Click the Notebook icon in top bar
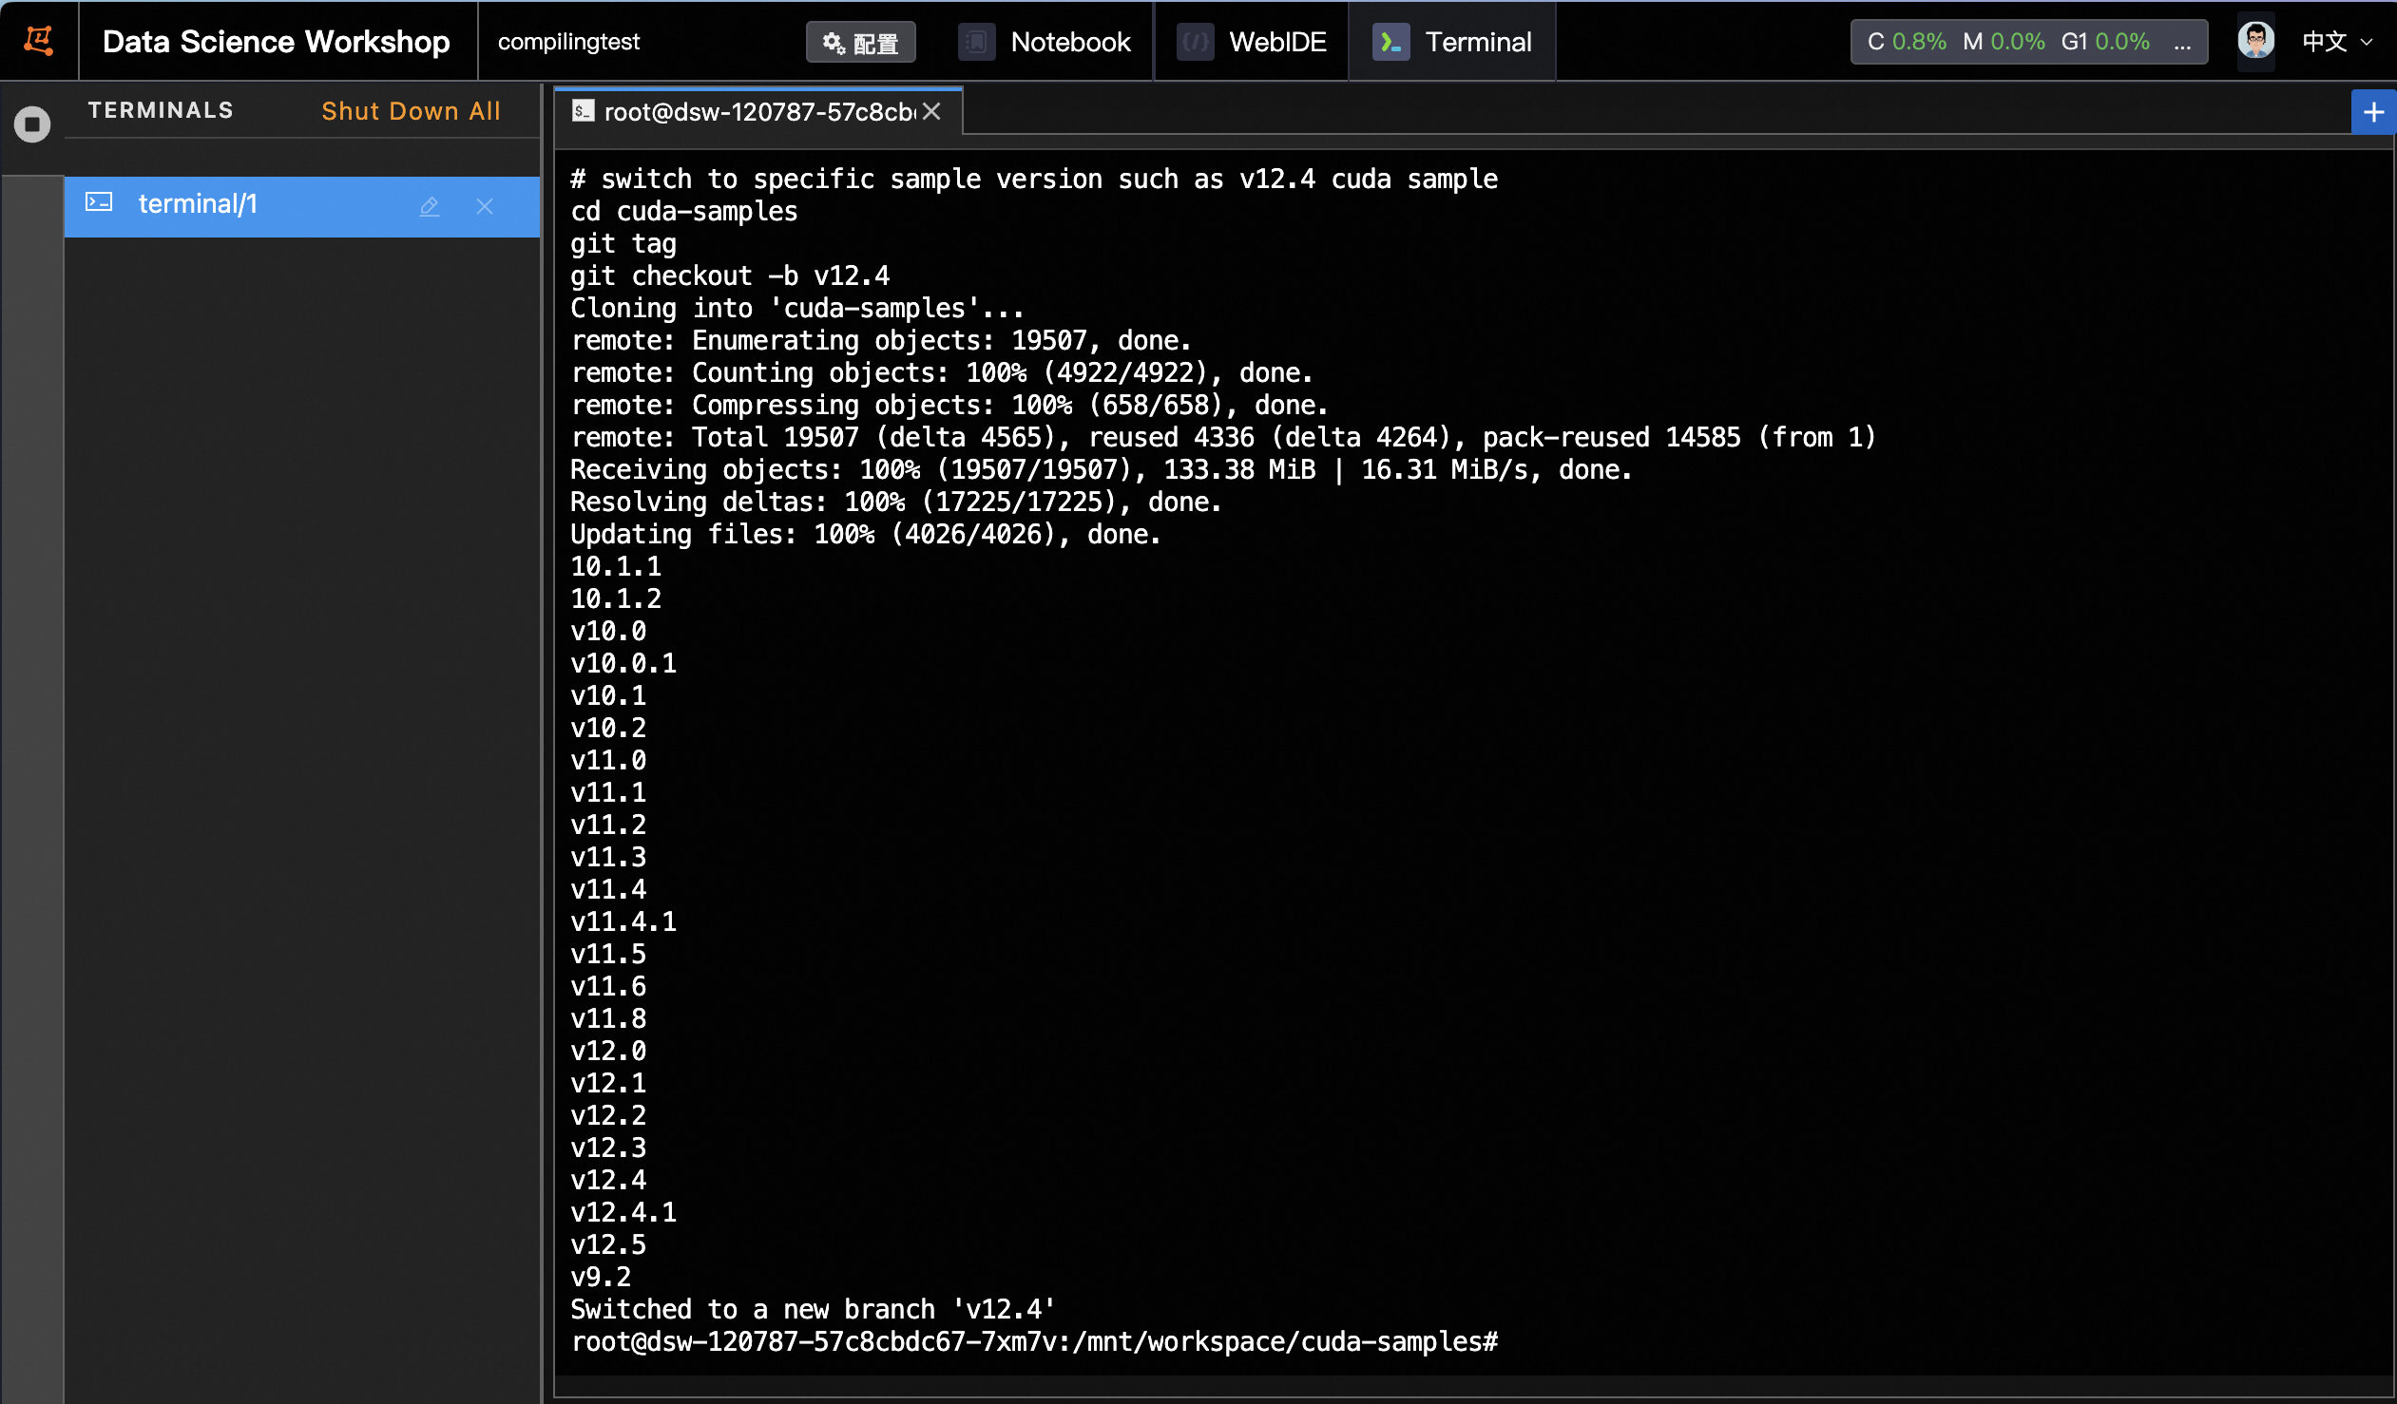The height and width of the screenshot is (1404, 2397). coord(976,42)
